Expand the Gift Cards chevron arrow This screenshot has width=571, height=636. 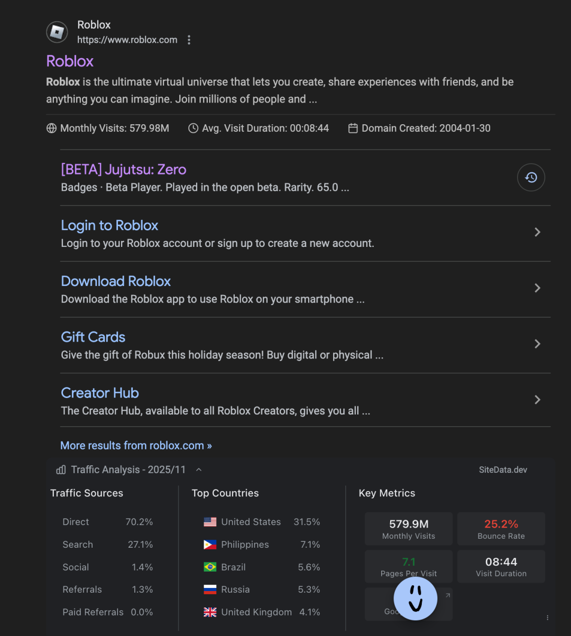[x=537, y=344]
